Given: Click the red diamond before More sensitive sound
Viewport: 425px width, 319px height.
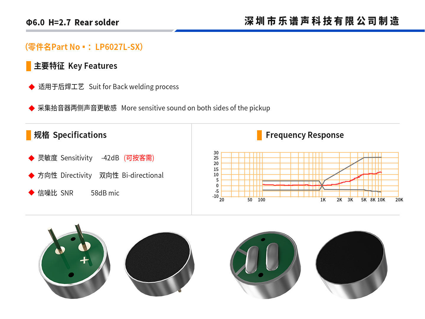Looking at the screenshot, I should click(32, 108).
